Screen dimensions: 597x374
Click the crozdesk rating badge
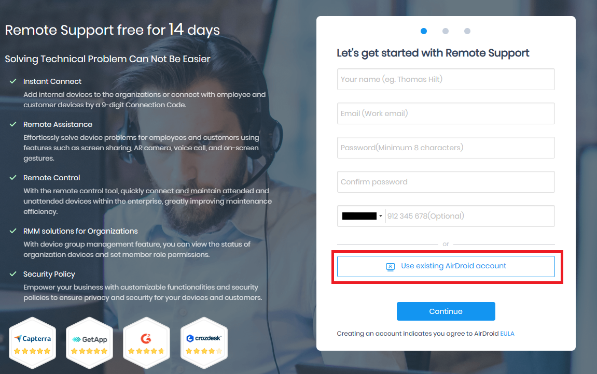(204, 343)
